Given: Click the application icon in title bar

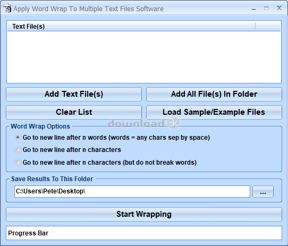Looking at the screenshot, I should (7, 9).
